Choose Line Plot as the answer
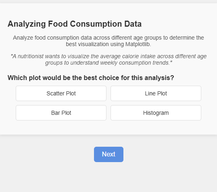This screenshot has width=217, height=192. pyautogui.click(x=156, y=93)
